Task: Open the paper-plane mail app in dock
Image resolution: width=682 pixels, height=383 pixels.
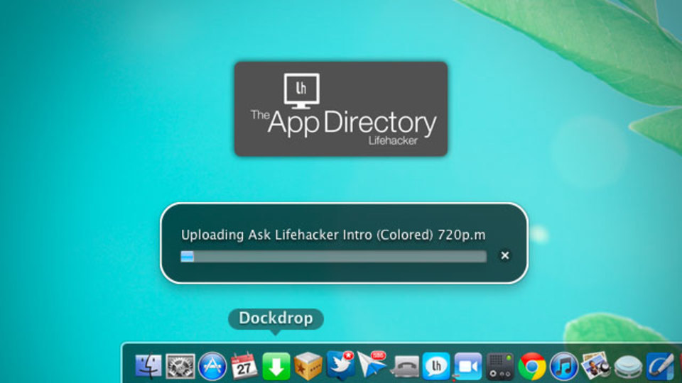Action: (x=372, y=365)
